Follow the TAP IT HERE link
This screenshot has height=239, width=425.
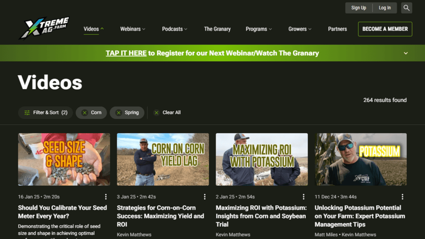click(x=126, y=53)
